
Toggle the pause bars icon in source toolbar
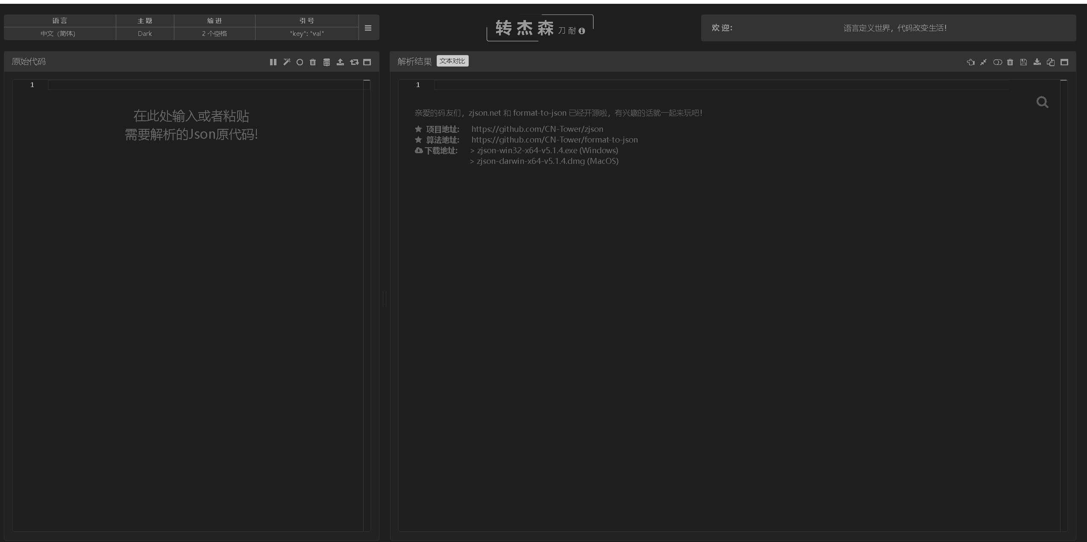pyautogui.click(x=273, y=62)
